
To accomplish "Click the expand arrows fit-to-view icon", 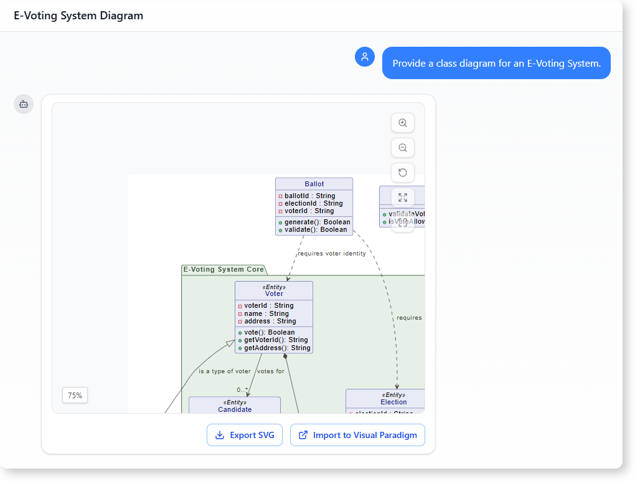I will coord(403,198).
